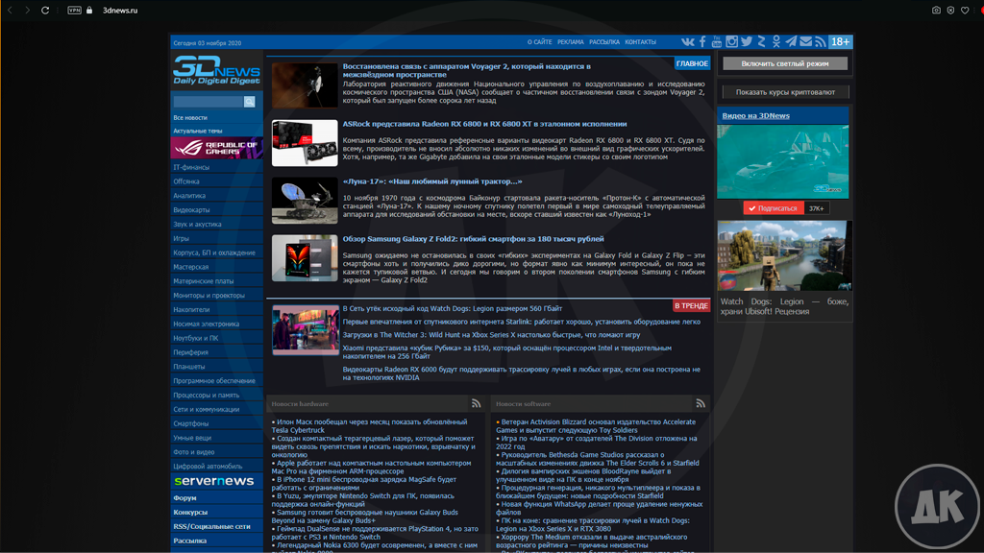Screen dimensions: 984x553
Task: Open Актуальные темы in sidebar
Action: 198,131
